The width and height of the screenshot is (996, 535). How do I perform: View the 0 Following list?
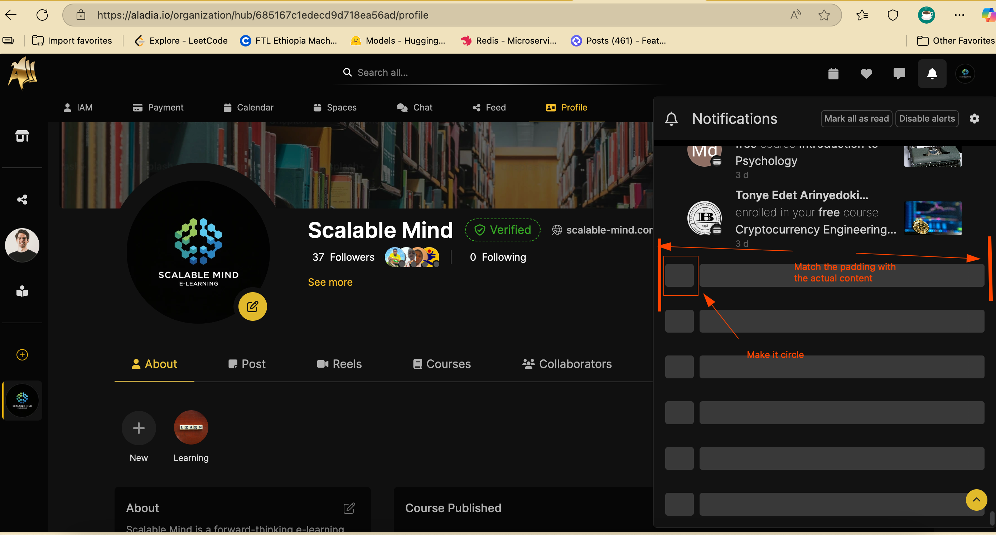[x=498, y=257]
